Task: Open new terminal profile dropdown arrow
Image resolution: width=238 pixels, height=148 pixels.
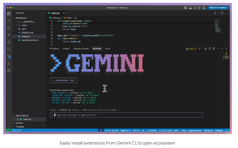Action: (202, 49)
